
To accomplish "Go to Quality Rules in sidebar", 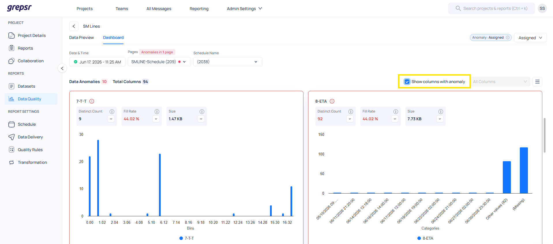I will click(x=30, y=150).
